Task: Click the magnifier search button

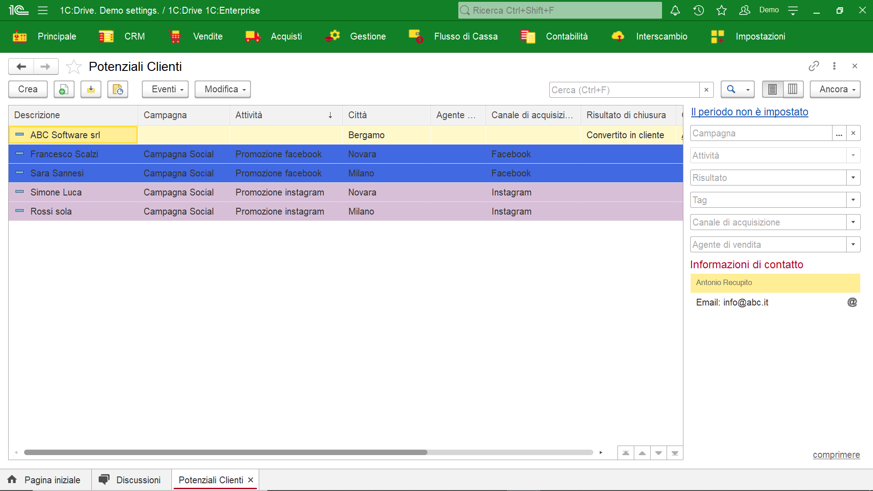Action: tap(731, 89)
